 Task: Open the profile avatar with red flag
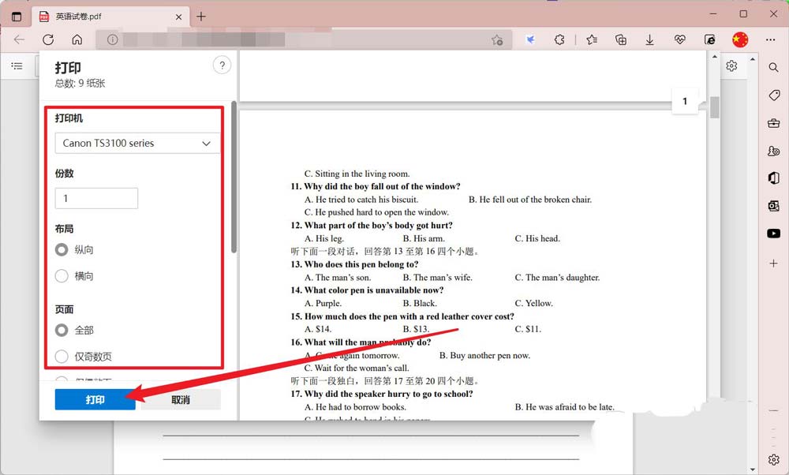coord(740,39)
